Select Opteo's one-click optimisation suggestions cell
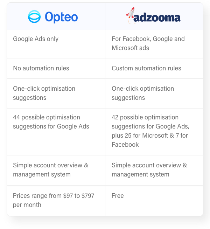The height and width of the screenshot is (229, 210). coord(56,93)
